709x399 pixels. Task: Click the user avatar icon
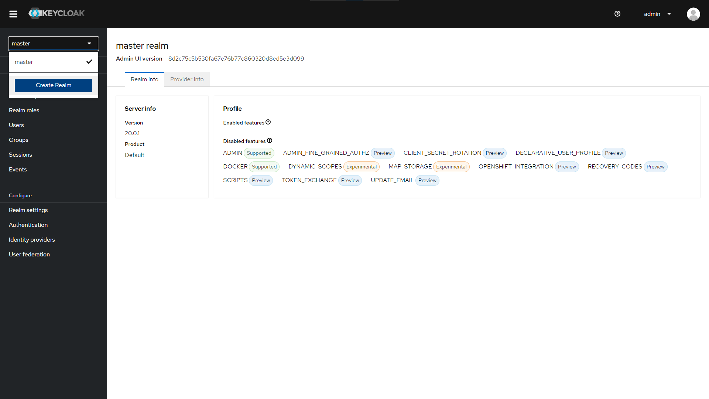693,14
